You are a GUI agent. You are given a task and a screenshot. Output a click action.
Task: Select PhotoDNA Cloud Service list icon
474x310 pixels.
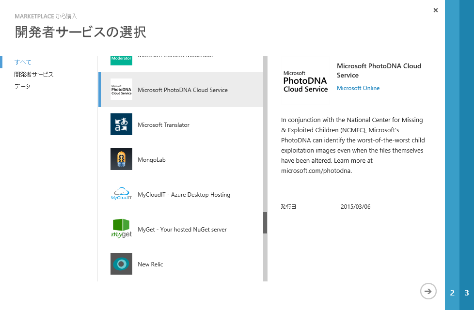pos(121,90)
